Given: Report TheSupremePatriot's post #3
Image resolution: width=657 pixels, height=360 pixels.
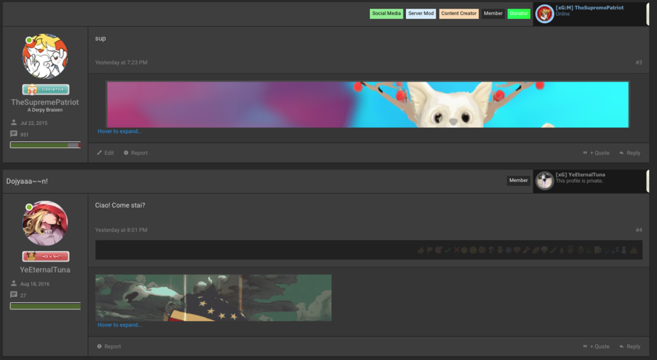Looking at the screenshot, I should 136,153.
